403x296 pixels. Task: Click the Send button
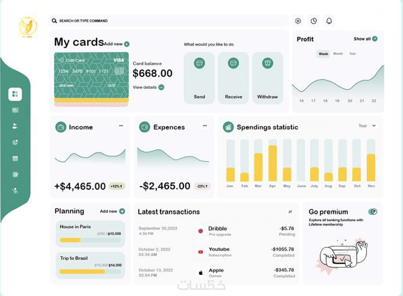pos(199,78)
